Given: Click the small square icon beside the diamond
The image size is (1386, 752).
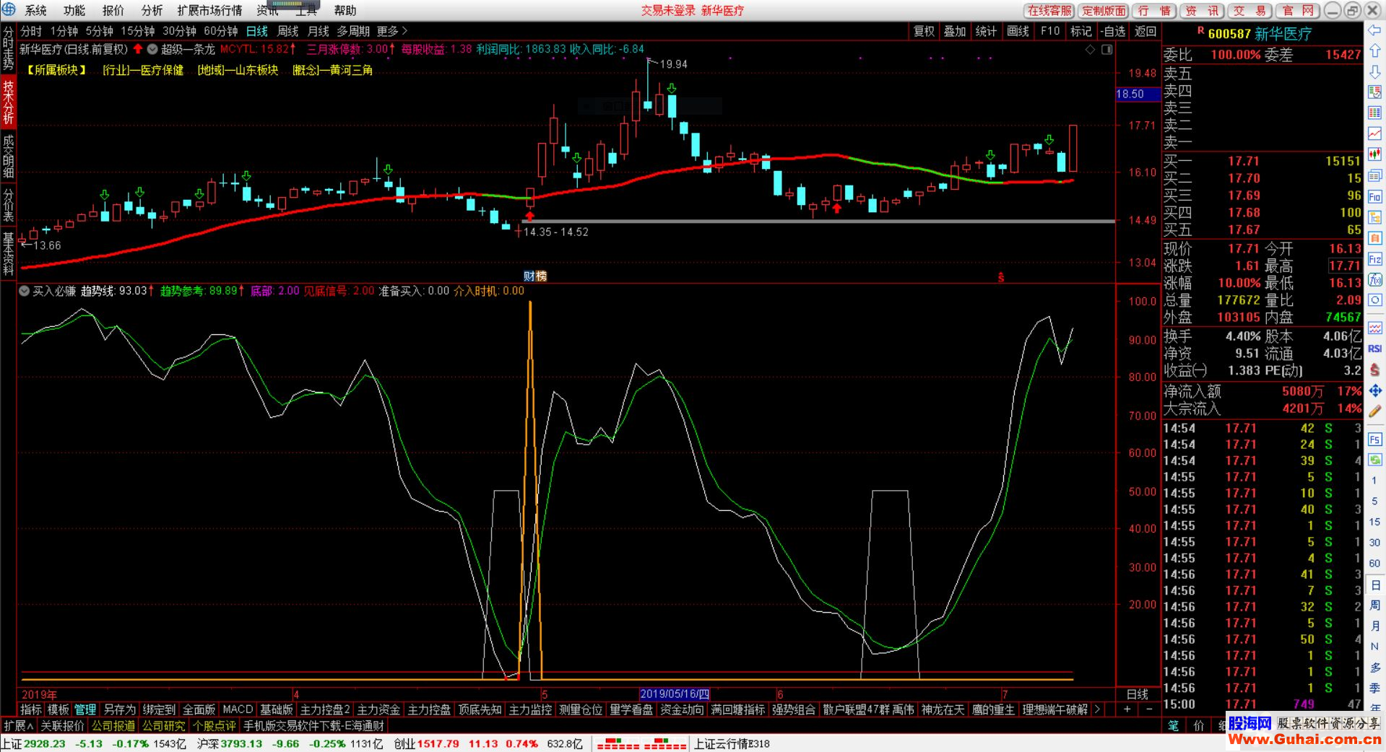Looking at the screenshot, I should click(1106, 49).
